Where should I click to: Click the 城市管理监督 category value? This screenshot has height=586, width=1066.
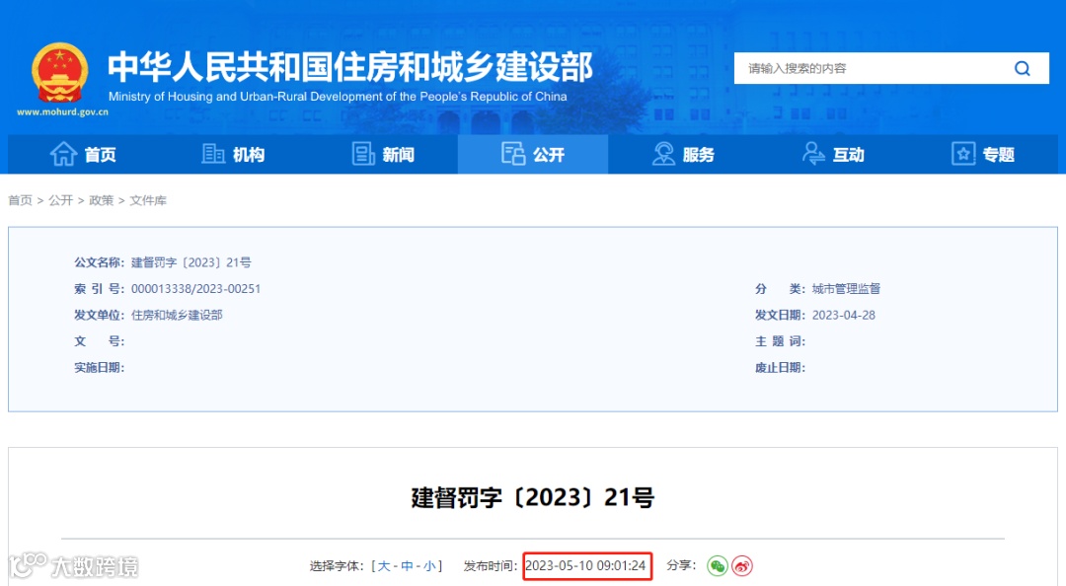click(x=847, y=289)
